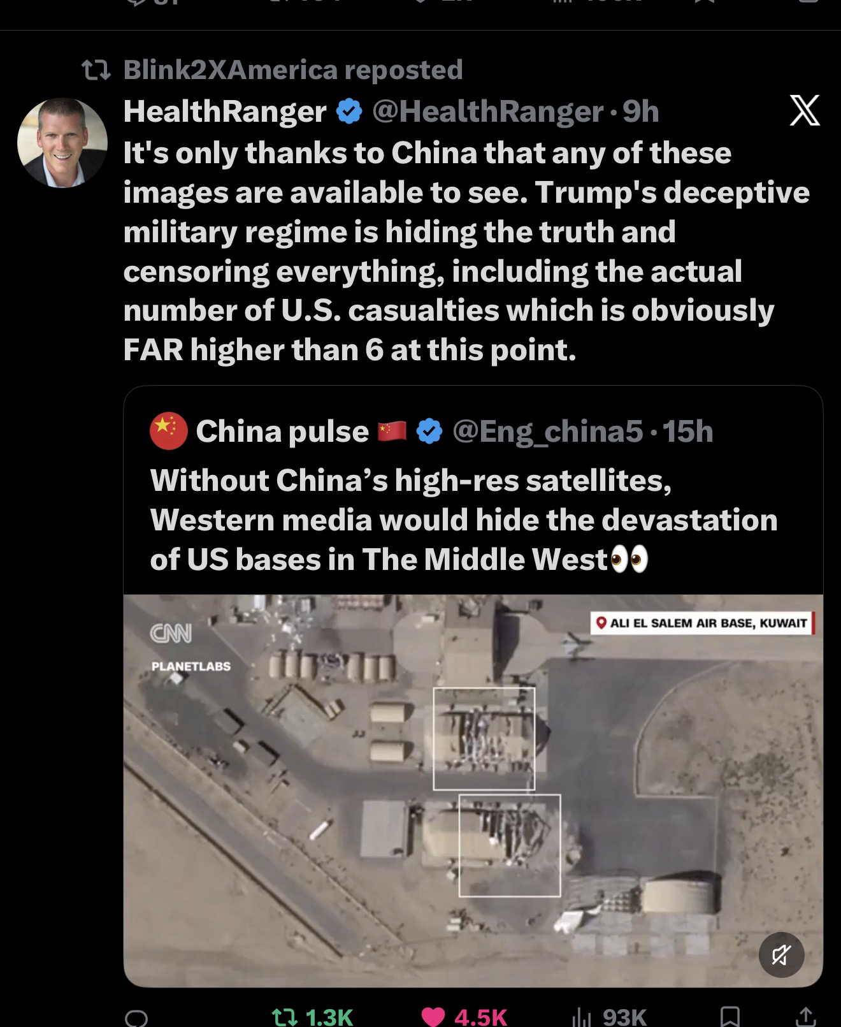841x1027 pixels.
Task: Play the Ali El Salem satellite video
Action: tap(473, 790)
